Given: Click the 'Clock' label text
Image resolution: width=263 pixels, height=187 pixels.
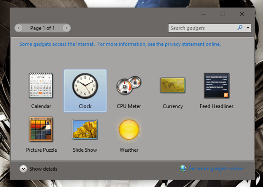Looking at the screenshot, I should [x=85, y=106].
